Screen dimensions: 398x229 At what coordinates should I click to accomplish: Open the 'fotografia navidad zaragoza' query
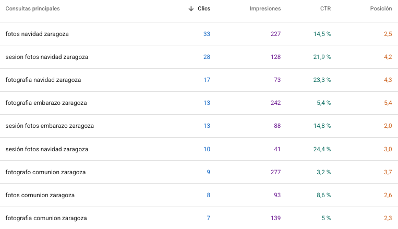[x=43, y=80]
